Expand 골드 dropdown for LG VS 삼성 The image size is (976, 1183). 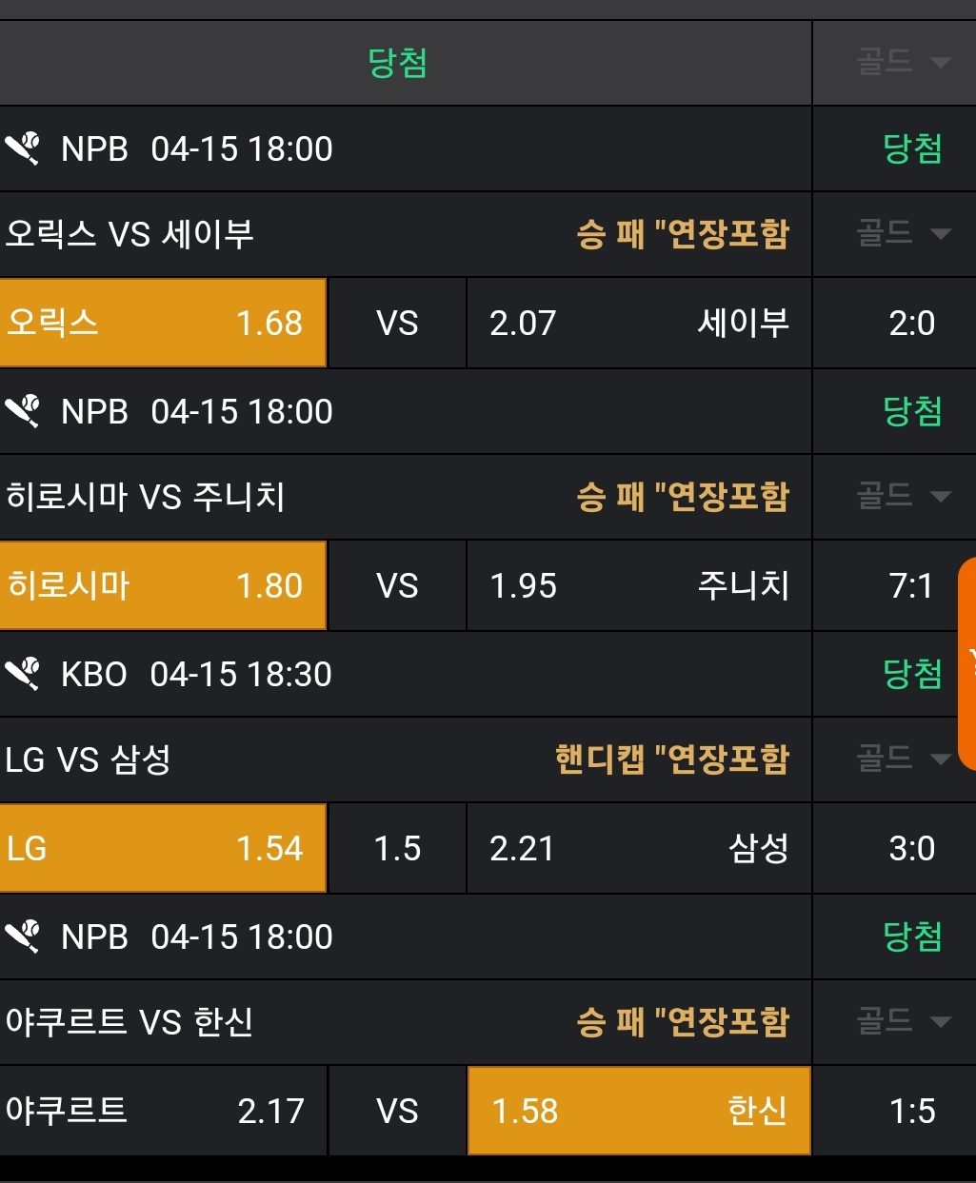click(903, 759)
